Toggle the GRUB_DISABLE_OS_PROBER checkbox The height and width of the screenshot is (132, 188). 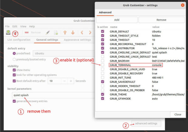tap(102, 90)
